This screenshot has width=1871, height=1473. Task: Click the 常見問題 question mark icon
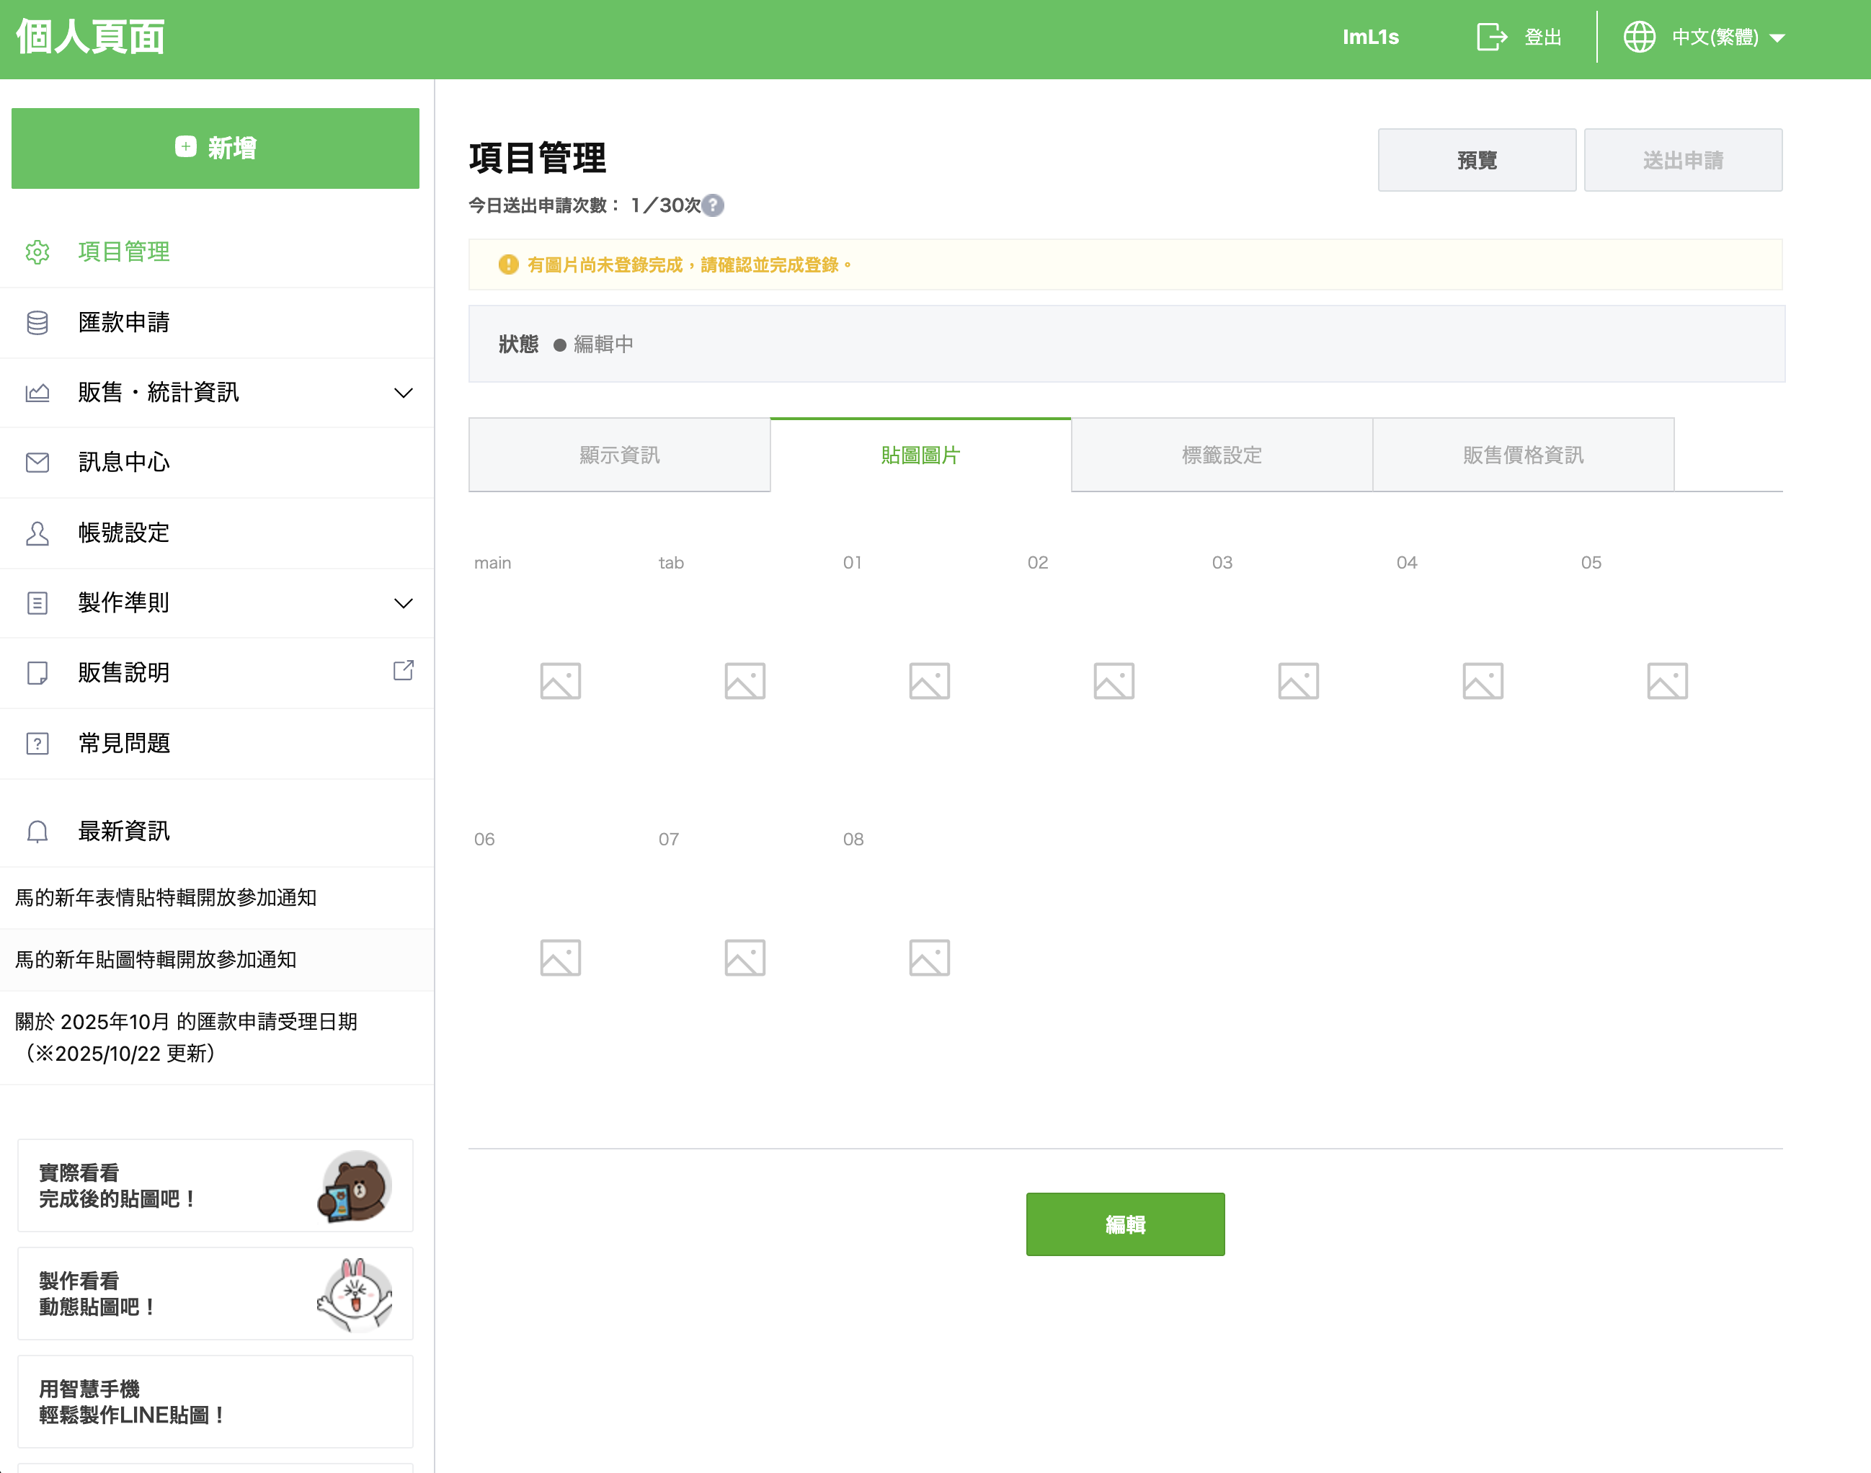pyautogui.click(x=37, y=744)
